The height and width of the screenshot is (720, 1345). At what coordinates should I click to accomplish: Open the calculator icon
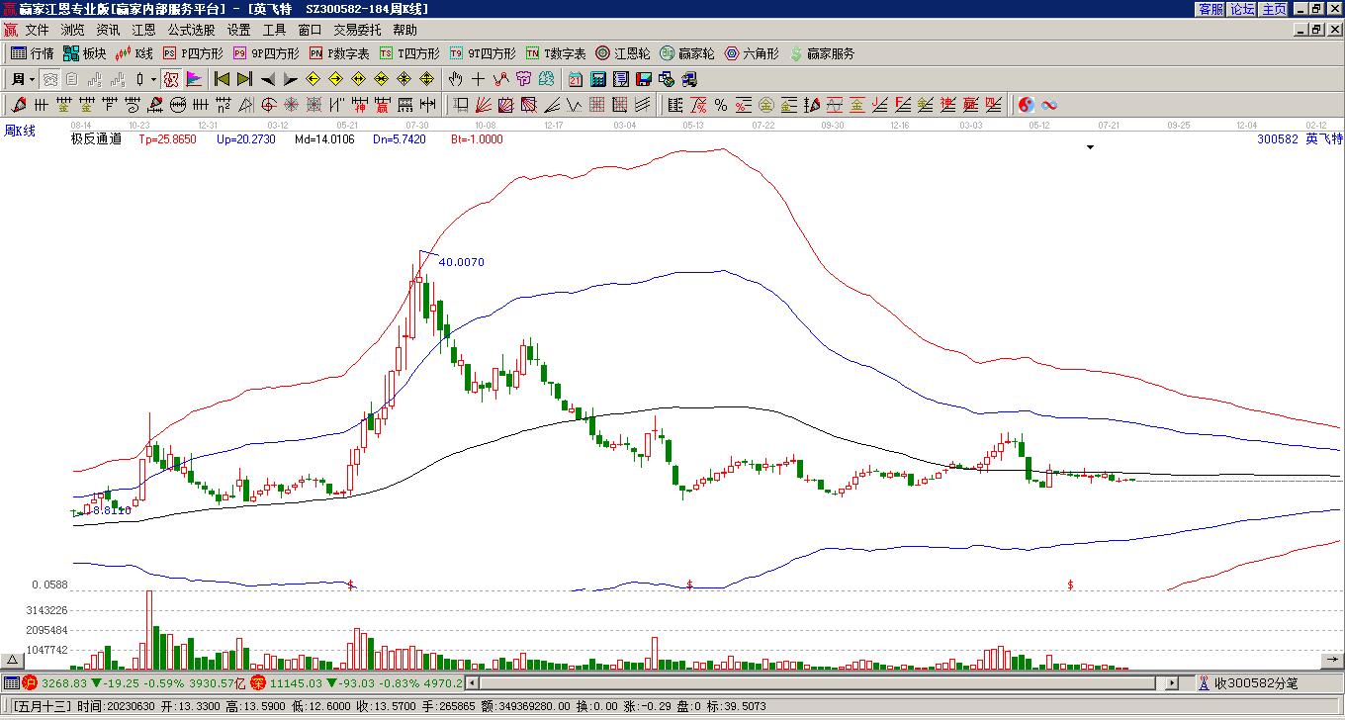(598, 79)
